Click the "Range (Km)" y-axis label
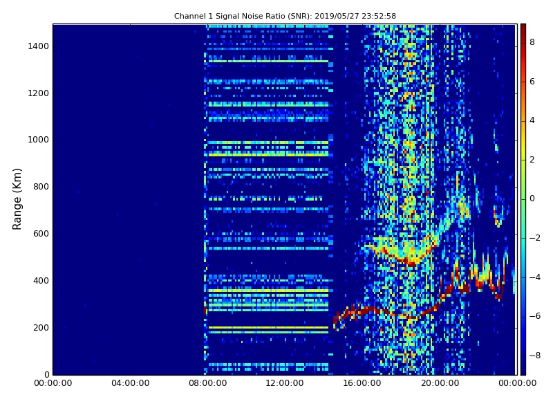The height and width of the screenshot is (415, 553). tap(17, 199)
